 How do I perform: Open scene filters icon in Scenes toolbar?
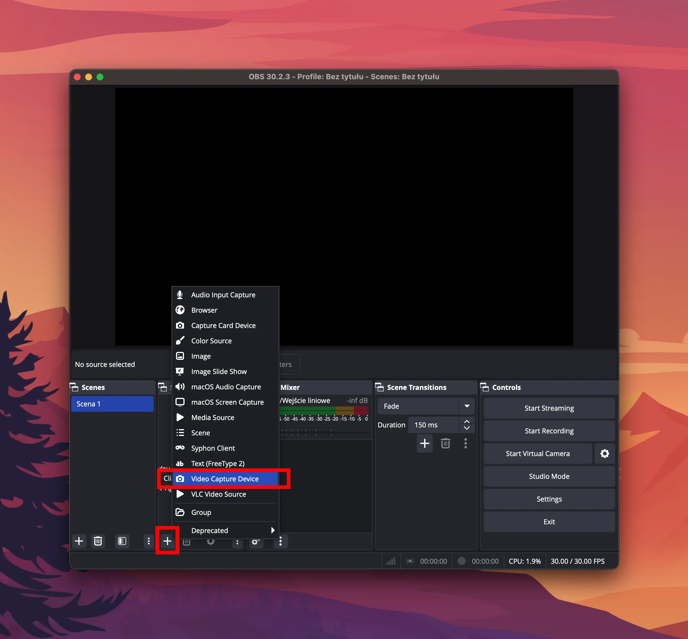coord(122,541)
